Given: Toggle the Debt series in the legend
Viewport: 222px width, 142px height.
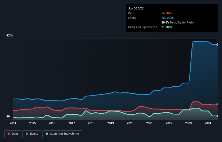Looking at the screenshot, I should tap(13, 134).
